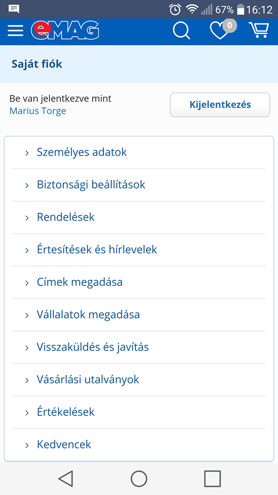Open the Kedvencek list item

(x=139, y=445)
